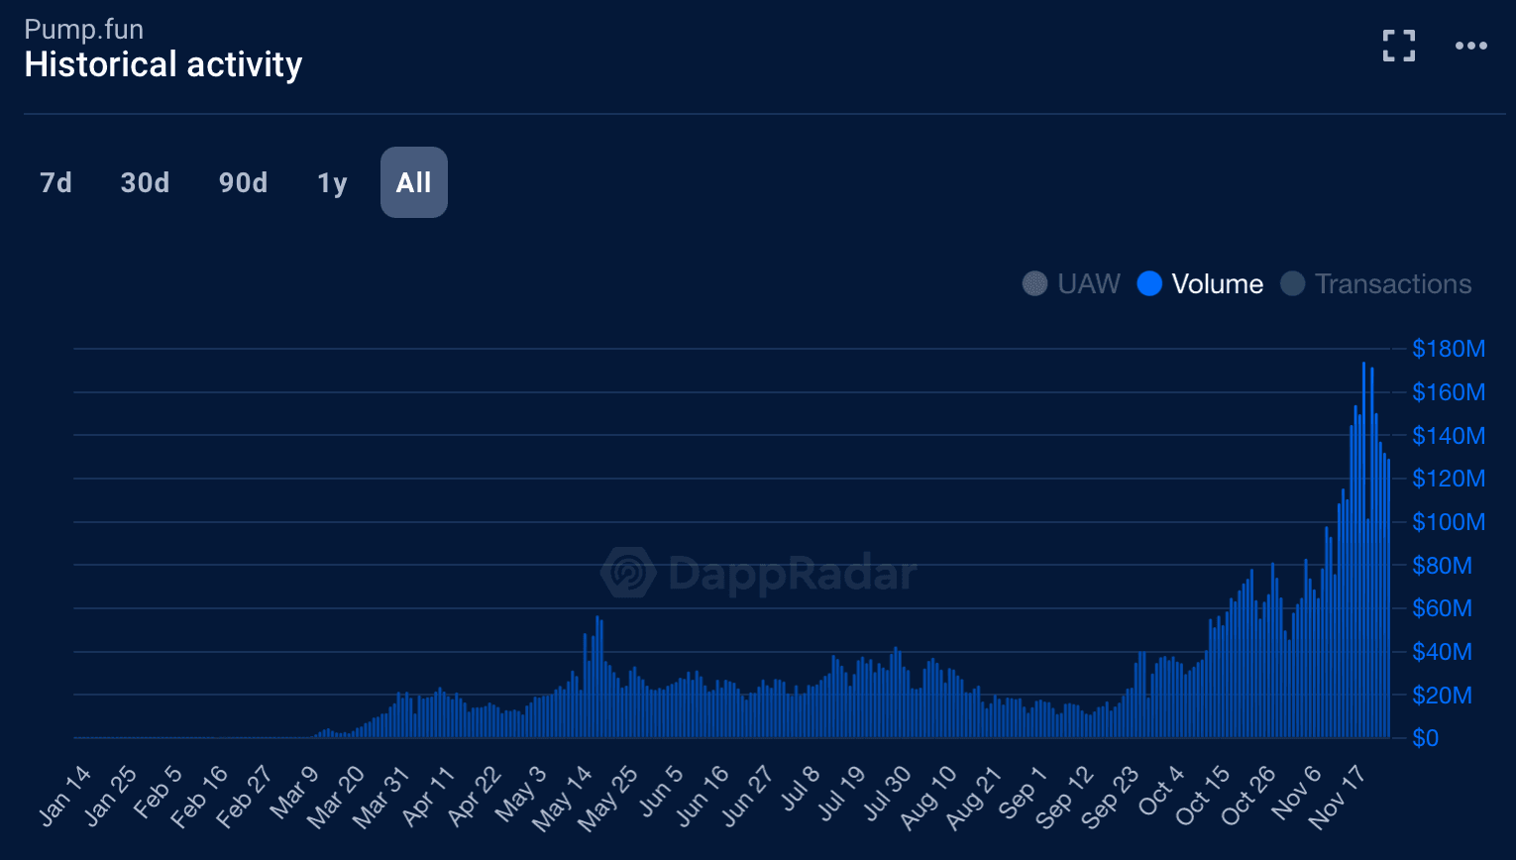Image resolution: width=1516 pixels, height=860 pixels.
Task: Click the $0 y-axis label
Action: click(1425, 738)
